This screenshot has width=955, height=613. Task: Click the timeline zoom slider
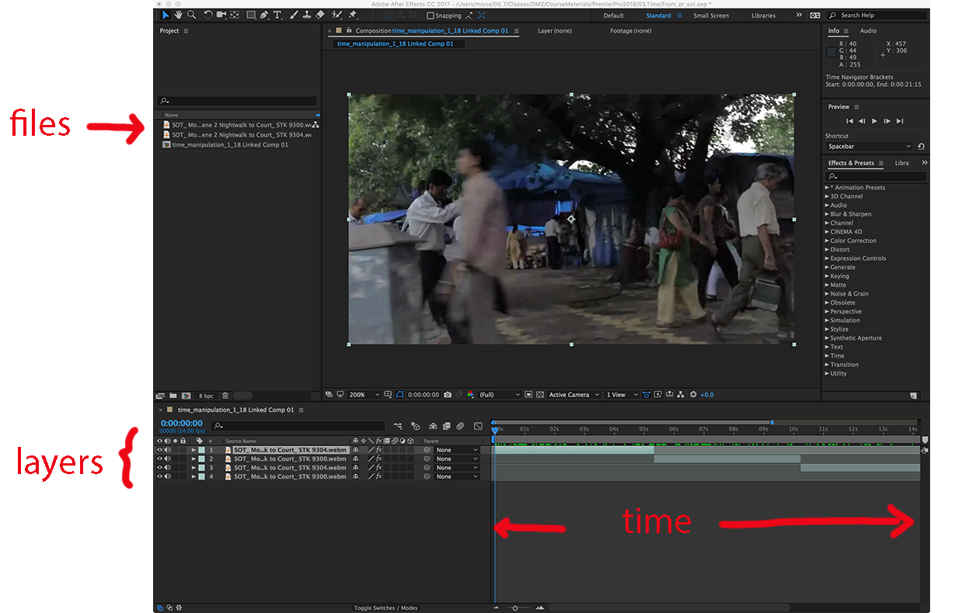tap(515, 608)
